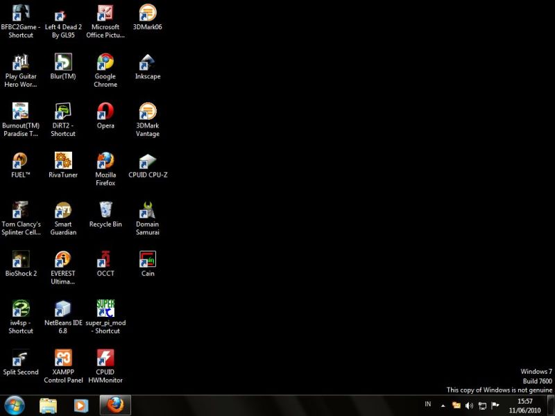Click the Burnout(TM) Paradise shortcut
555x416 pixels.
pyautogui.click(x=21, y=111)
